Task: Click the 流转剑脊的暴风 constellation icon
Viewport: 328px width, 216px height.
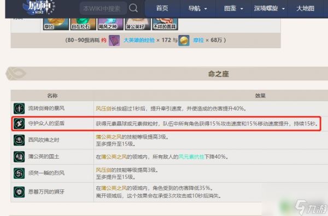Action: pos(19,108)
